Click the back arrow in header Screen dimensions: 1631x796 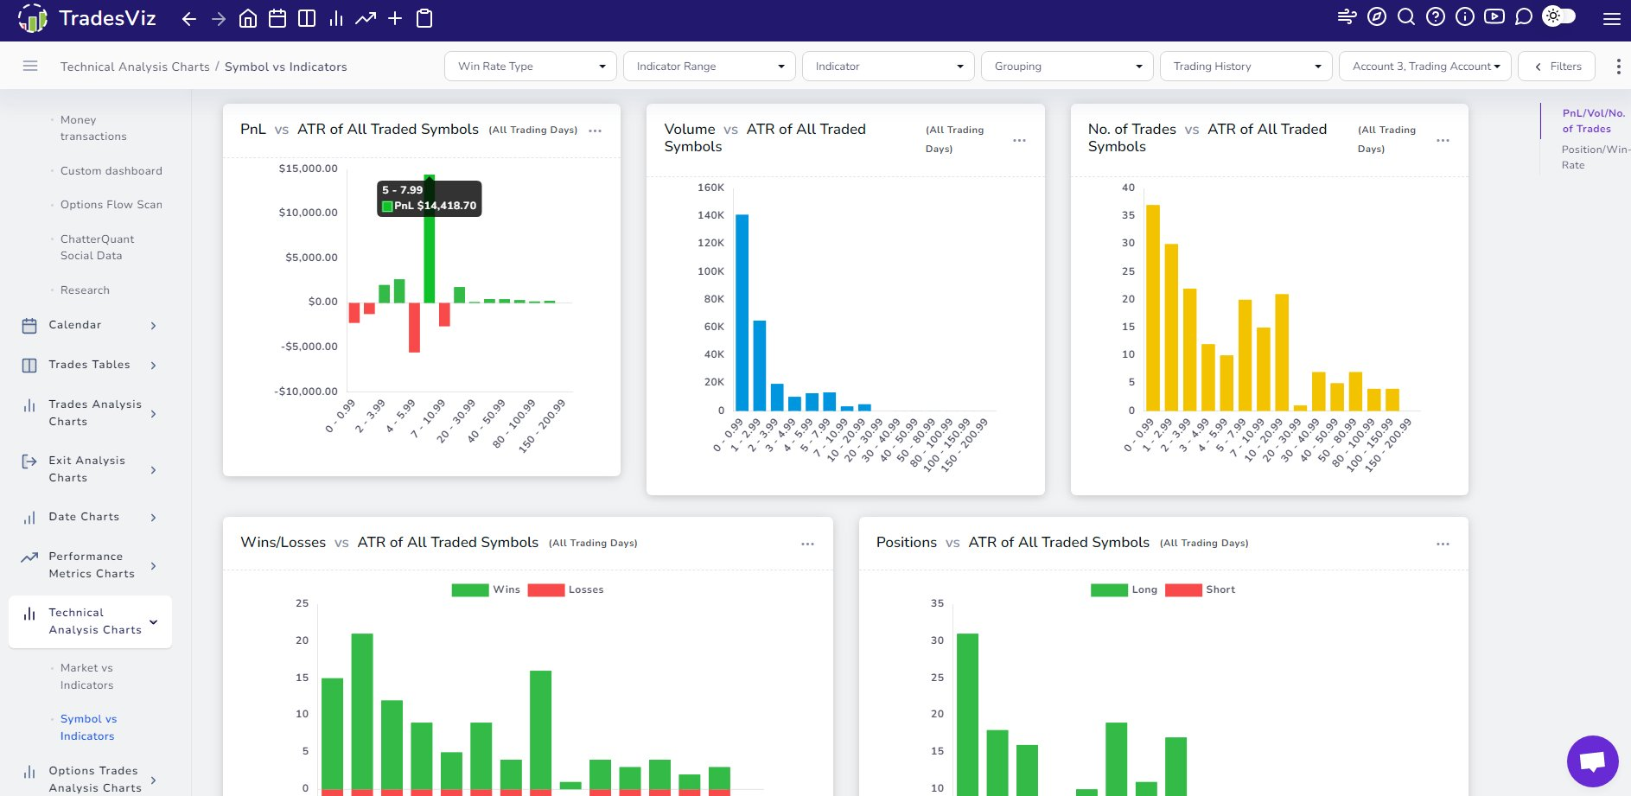point(189,19)
